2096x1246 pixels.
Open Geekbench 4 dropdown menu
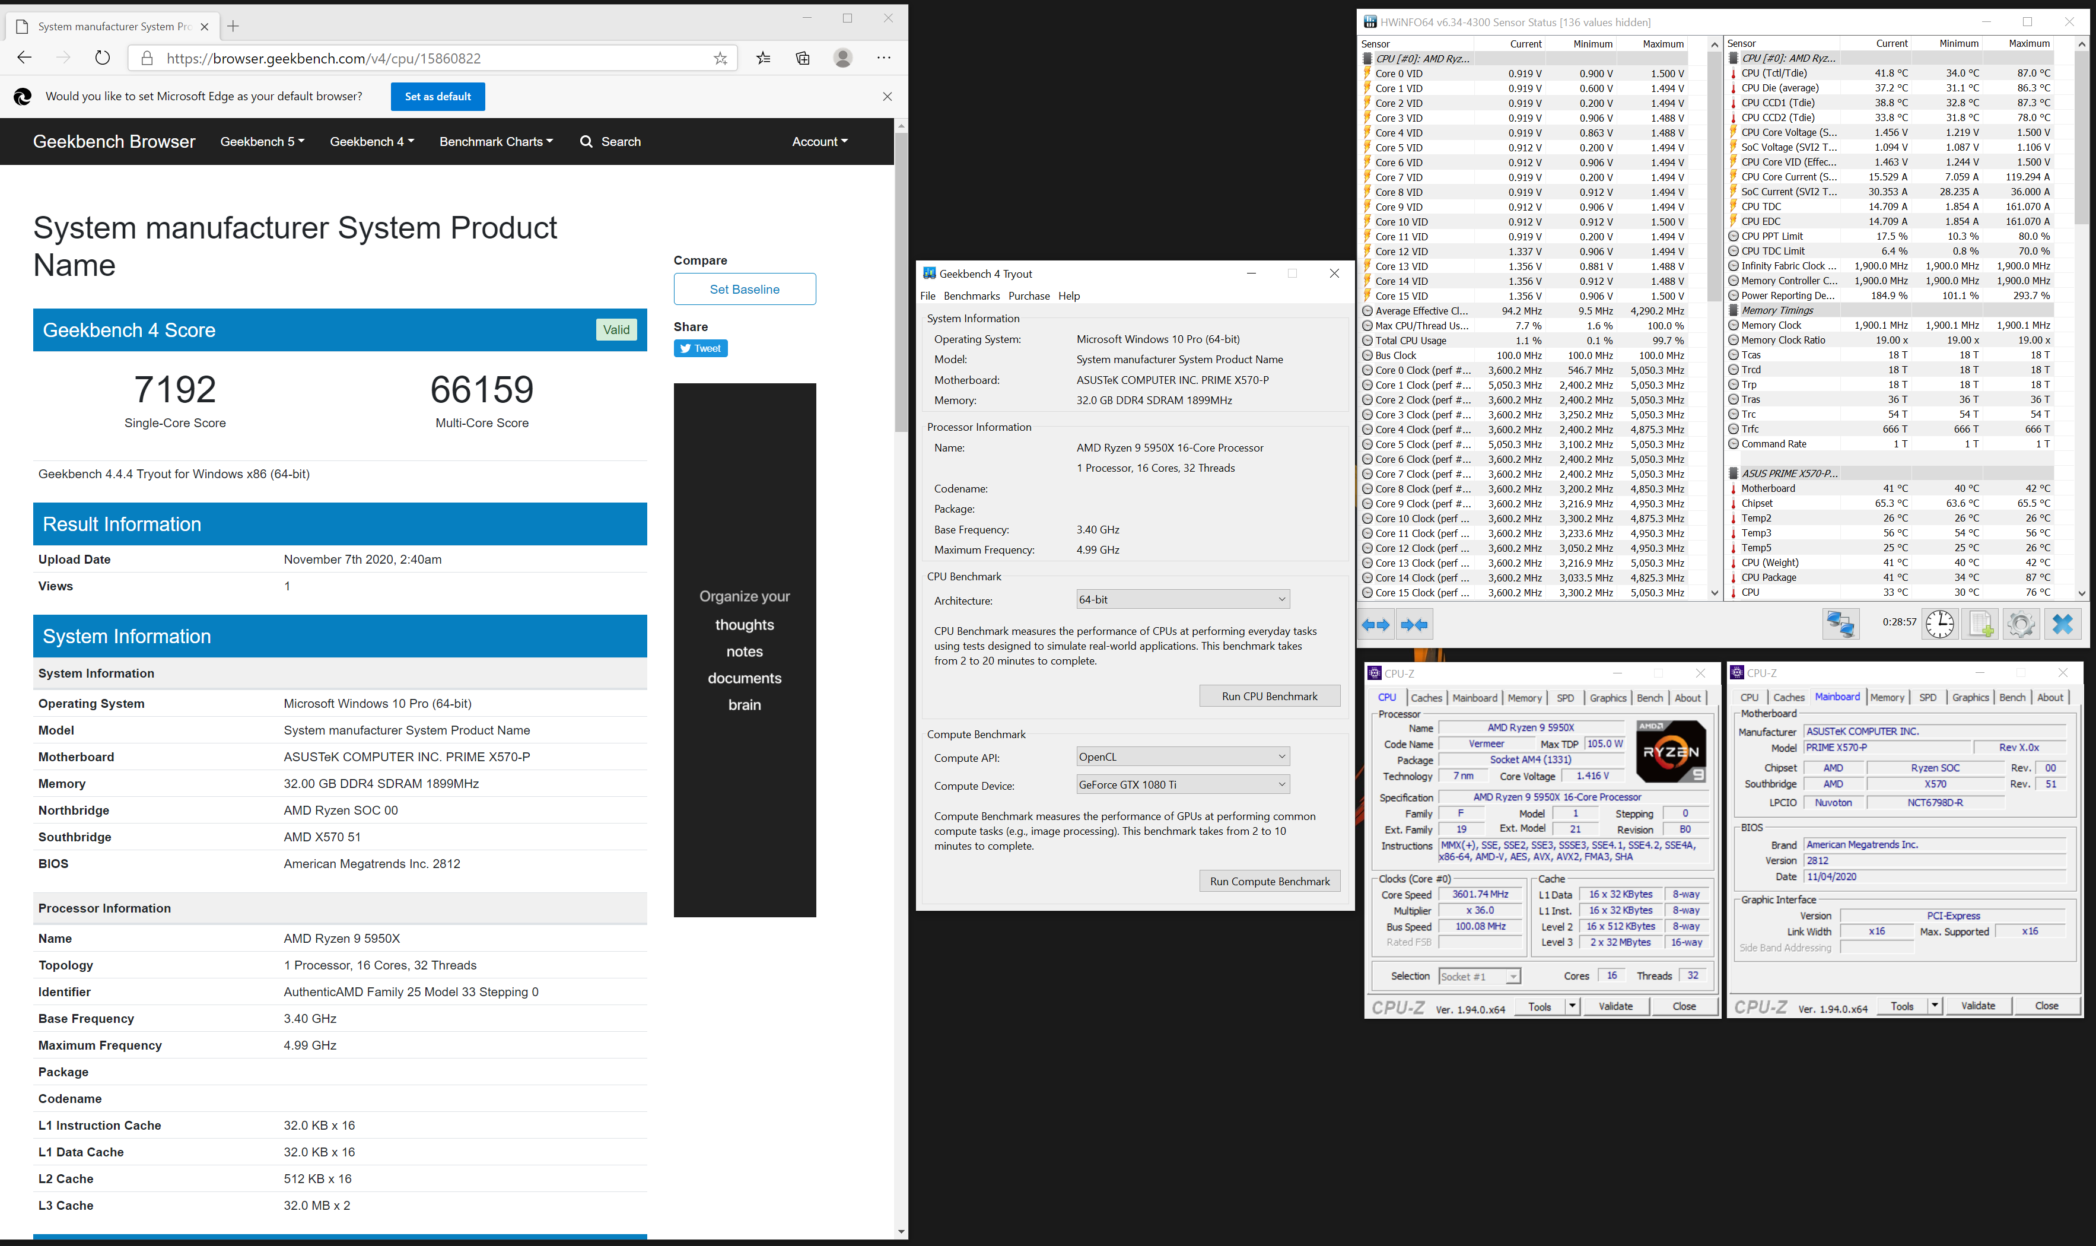point(372,142)
